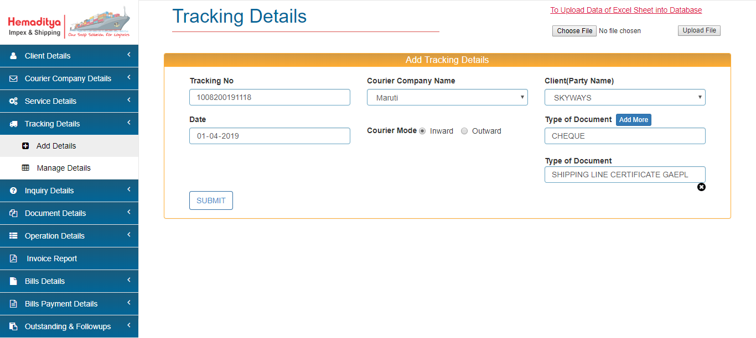756x338 pixels.
Task: Select the Outward courier mode
Action: click(x=464, y=131)
